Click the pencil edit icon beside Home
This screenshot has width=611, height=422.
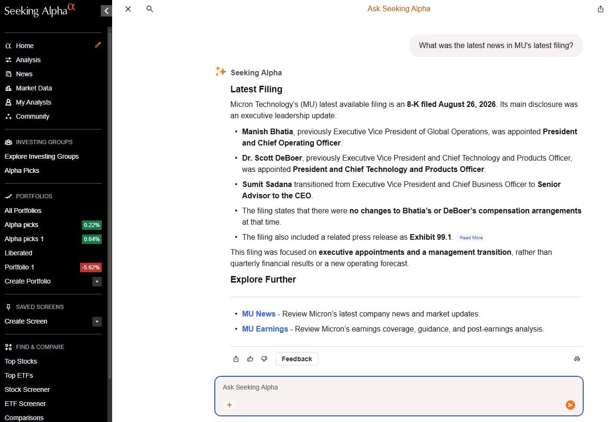click(98, 45)
